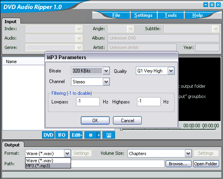Screen dimensions: 223x179
Task: Expand the Bitrate dropdown
Action: [x=106, y=71]
